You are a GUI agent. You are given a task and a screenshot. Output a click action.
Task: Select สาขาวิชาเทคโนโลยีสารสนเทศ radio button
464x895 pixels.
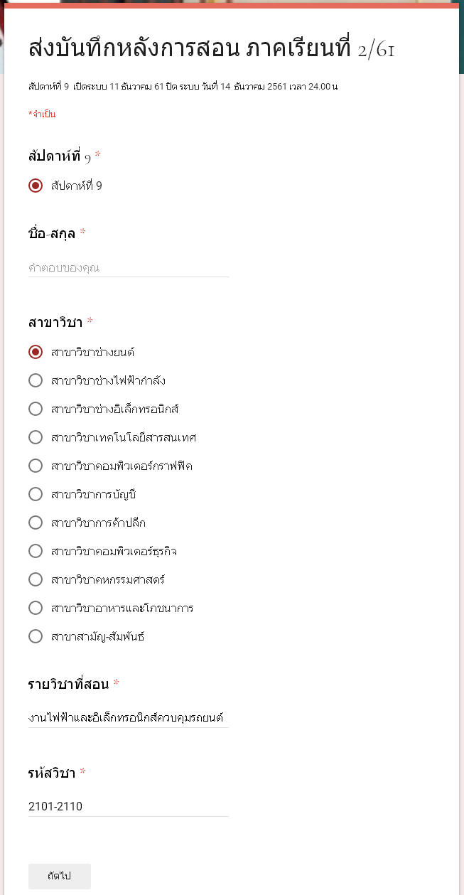pos(36,437)
